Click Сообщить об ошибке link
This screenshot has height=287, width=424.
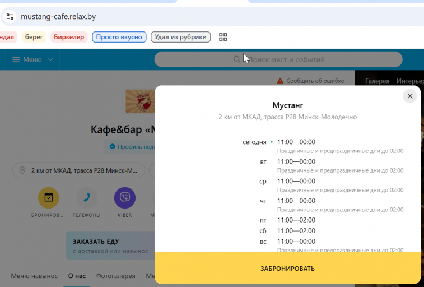[315, 81]
